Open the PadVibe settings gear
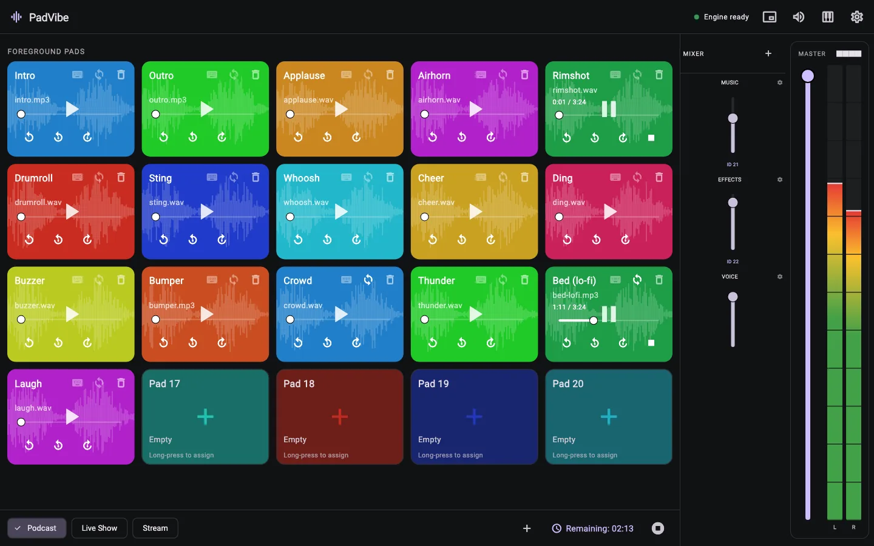The width and height of the screenshot is (874, 546). 856,17
